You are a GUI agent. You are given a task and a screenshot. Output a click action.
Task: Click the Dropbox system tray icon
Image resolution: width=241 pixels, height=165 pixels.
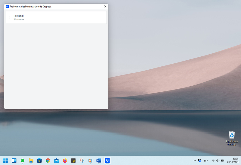(x=199, y=160)
